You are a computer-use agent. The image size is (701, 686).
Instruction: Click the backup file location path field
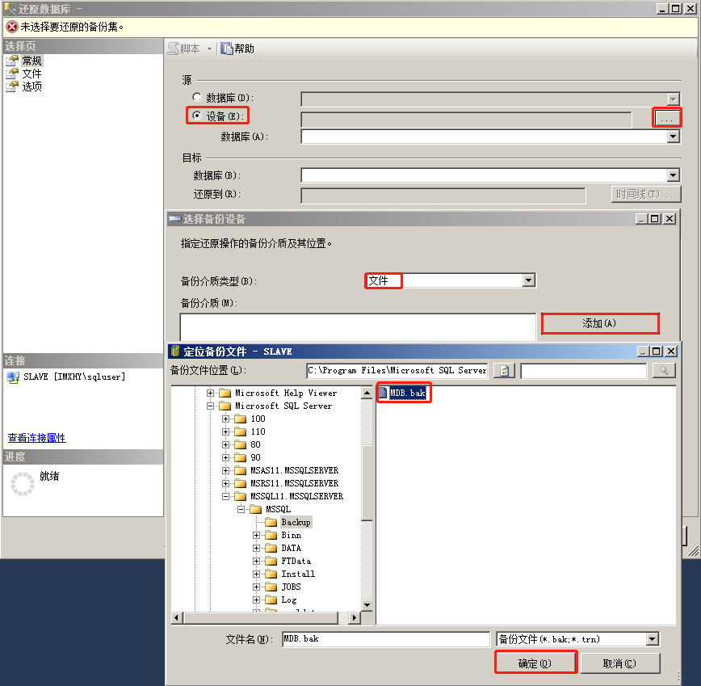pyautogui.click(x=397, y=370)
